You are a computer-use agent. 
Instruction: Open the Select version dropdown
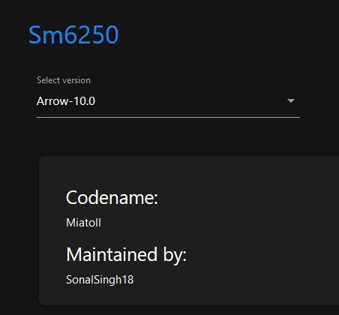pos(168,101)
